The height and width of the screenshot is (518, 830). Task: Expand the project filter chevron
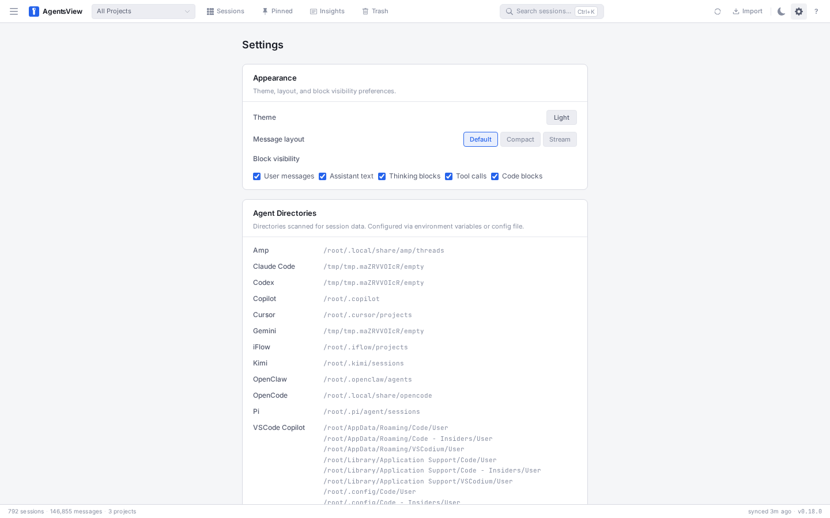point(187,11)
